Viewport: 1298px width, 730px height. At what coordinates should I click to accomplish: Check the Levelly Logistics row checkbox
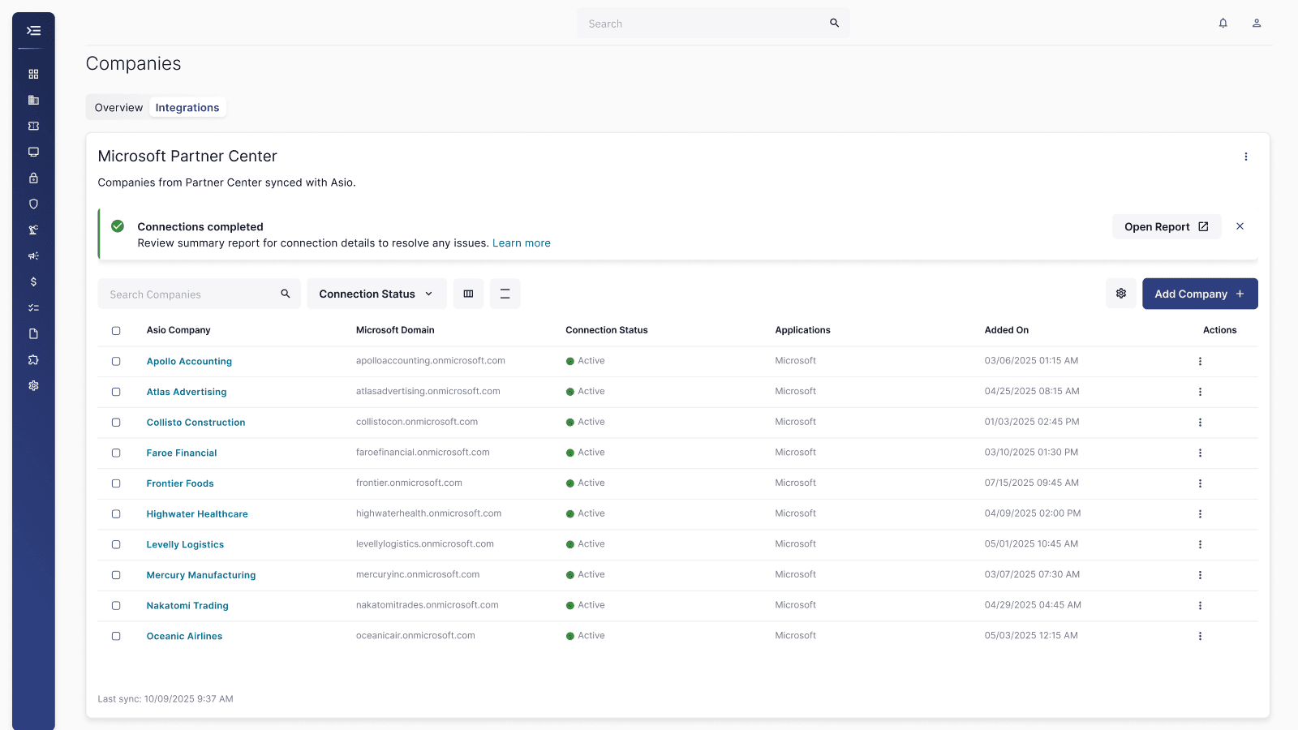coord(116,544)
